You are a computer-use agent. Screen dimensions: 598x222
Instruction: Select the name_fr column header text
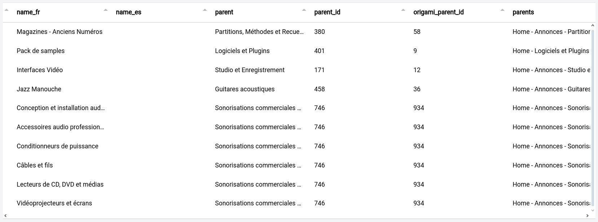point(28,12)
